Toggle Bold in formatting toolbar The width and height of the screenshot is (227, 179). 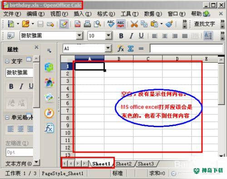click(x=121, y=36)
